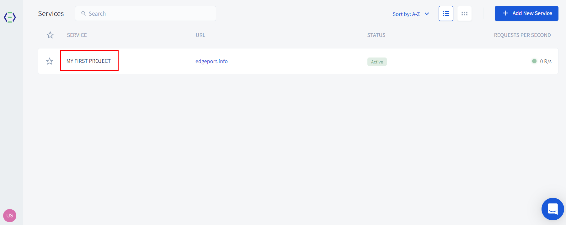Sort by the SERVICE column header
The width and height of the screenshot is (566, 225).
[x=77, y=35]
